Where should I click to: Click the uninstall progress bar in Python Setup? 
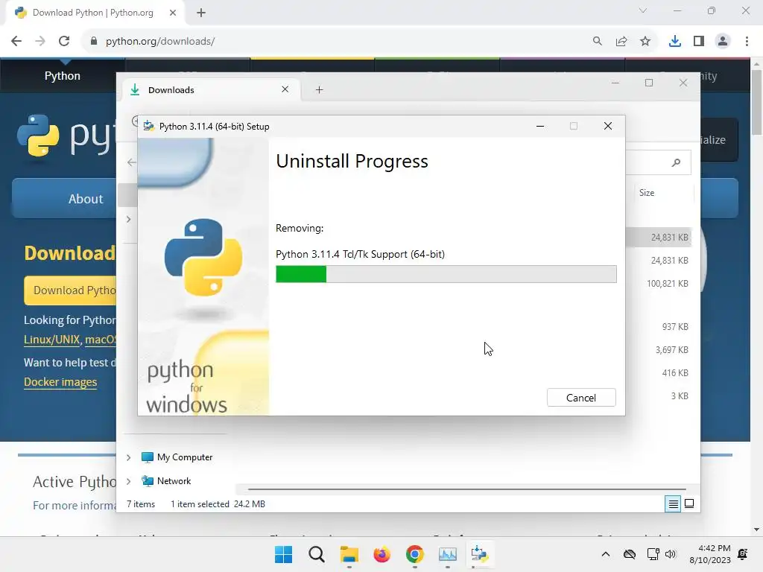point(446,274)
